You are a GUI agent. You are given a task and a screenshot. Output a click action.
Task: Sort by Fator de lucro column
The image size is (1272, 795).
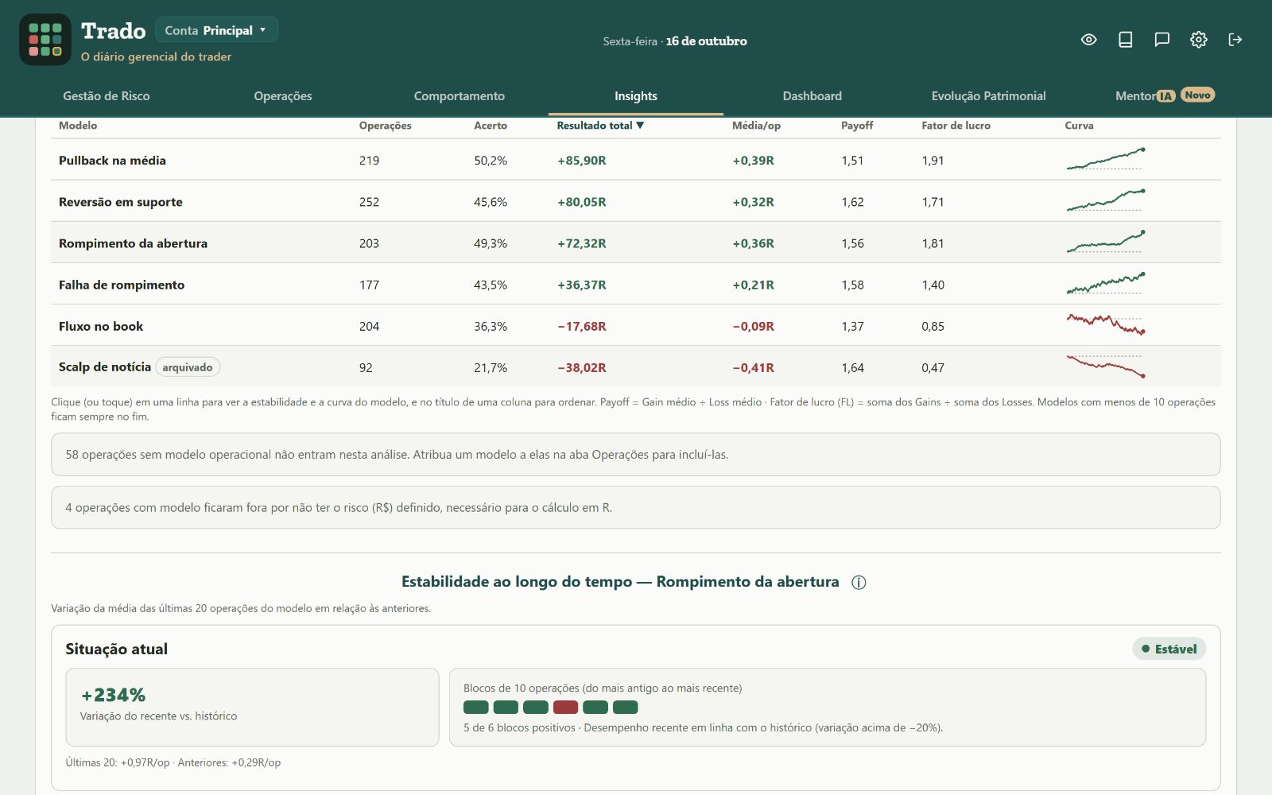tap(956, 126)
